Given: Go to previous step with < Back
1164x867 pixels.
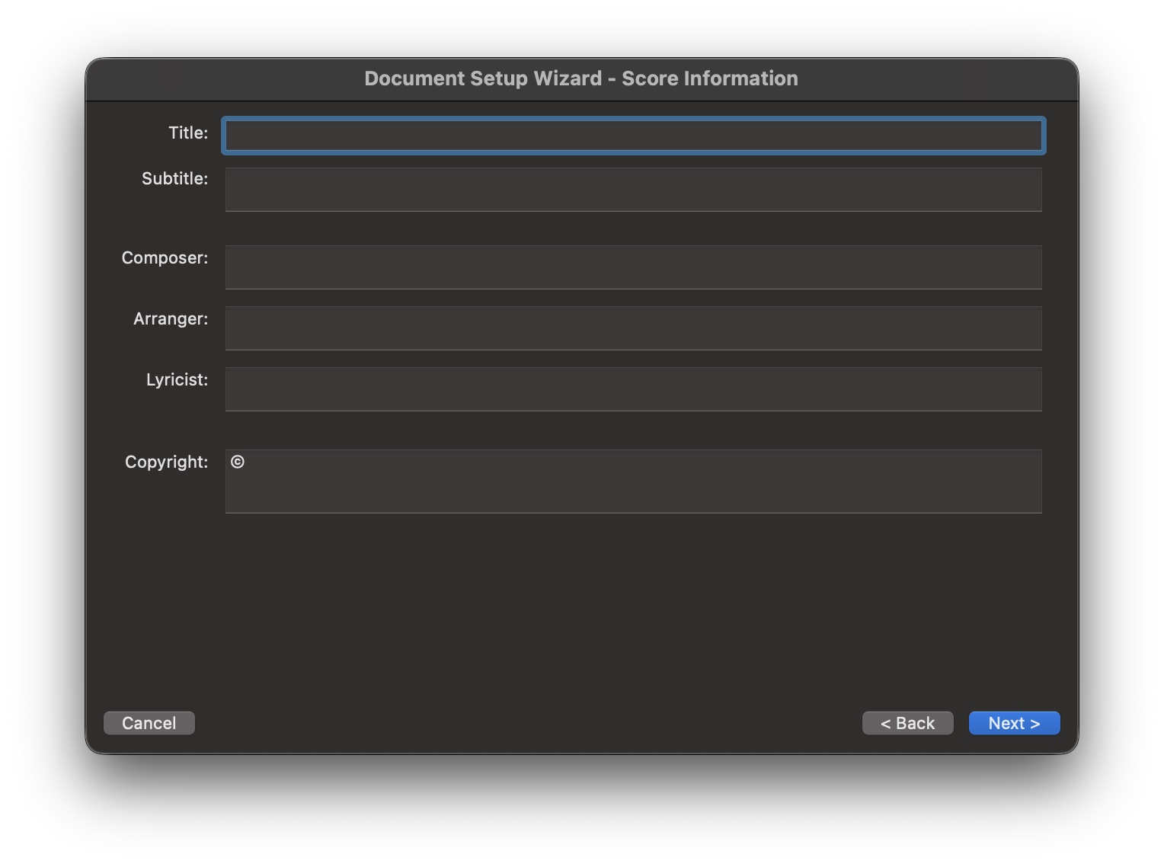Looking at the screenshot, I should [x=907, y=723].
